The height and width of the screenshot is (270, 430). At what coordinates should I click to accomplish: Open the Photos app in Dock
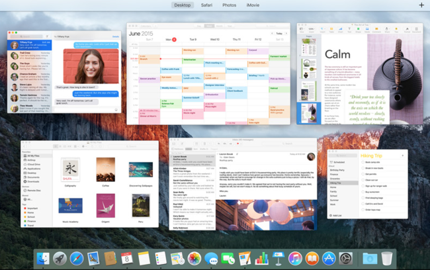(x=194, y=258)
